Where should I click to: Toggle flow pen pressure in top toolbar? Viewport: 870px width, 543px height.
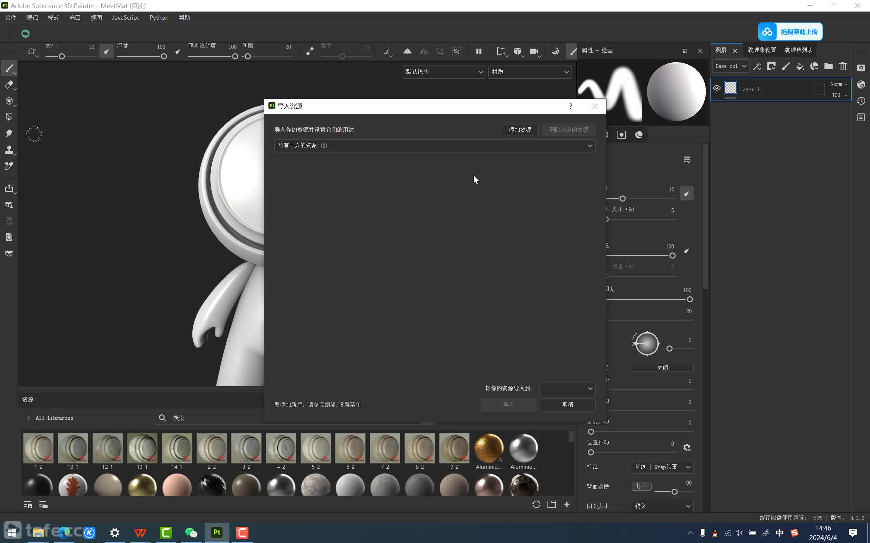178,51
